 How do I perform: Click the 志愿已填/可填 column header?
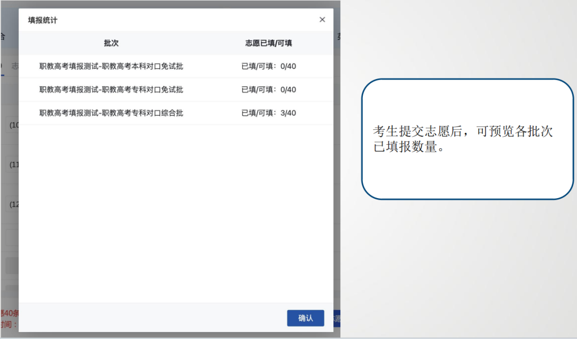(x=268, y=43)
